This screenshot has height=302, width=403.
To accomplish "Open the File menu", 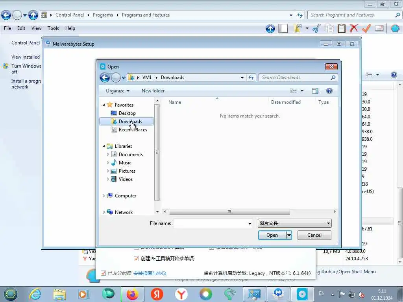I will [7, 28].
